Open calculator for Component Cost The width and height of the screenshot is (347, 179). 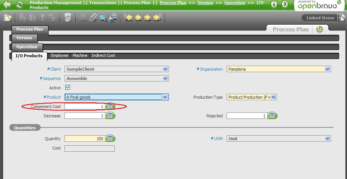coord(110,107)
